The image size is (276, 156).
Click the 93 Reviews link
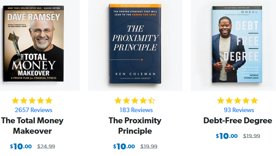coord(239,110)
